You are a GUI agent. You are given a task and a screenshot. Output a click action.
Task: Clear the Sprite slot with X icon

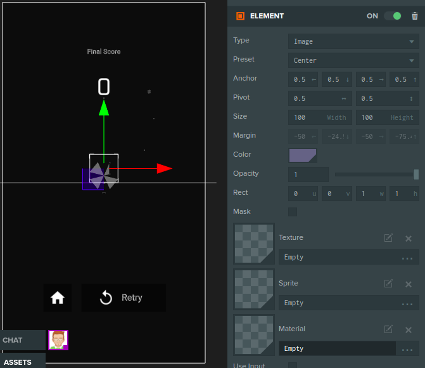tap(409, 284)
